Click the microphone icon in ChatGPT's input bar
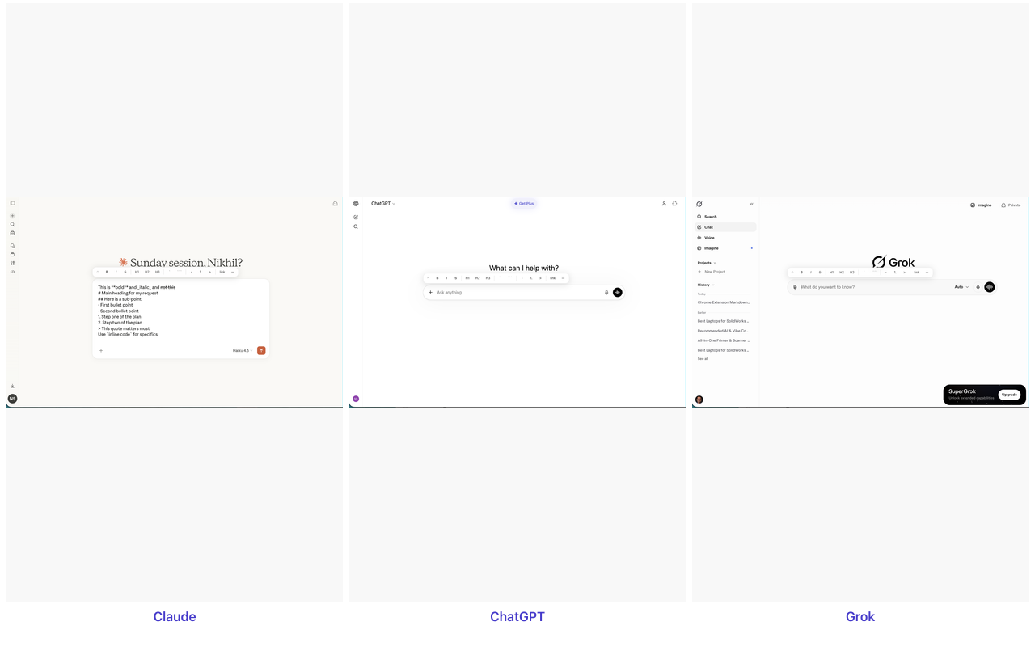Image resolution: width=1035 pixels, height=647 pixels. (606, 292)
